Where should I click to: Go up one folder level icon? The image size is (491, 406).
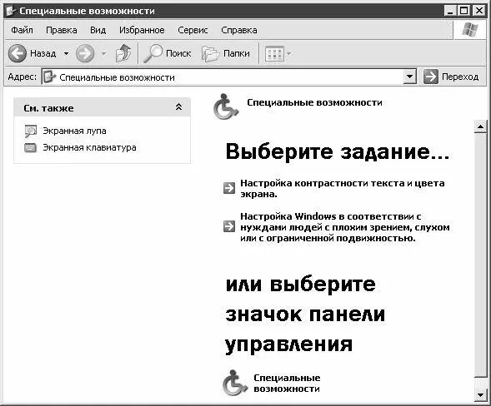click(x=123, y=53)
